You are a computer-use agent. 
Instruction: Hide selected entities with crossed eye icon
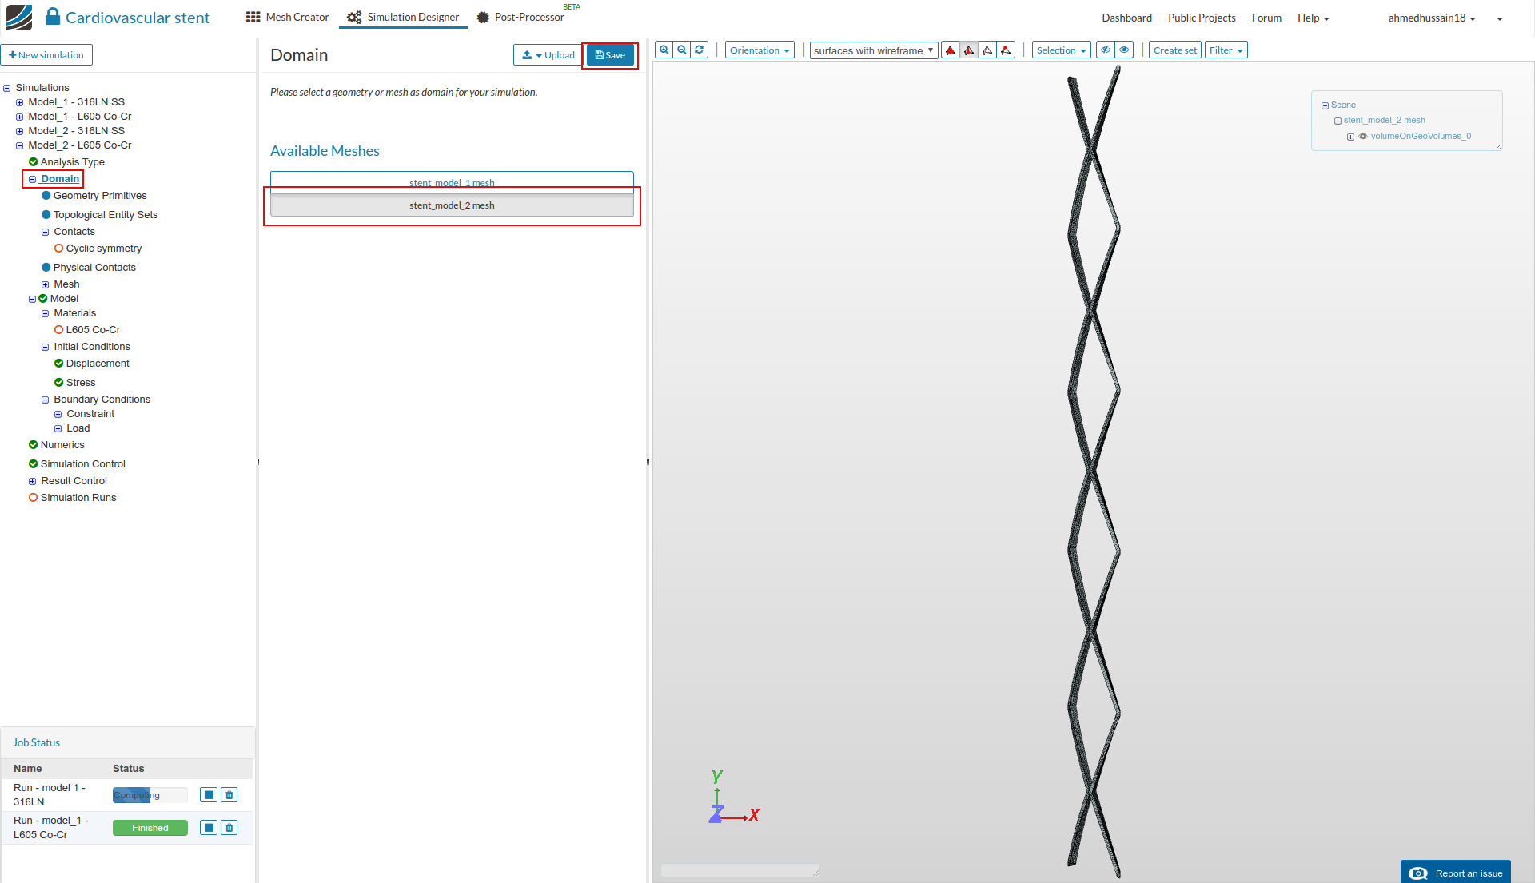[1106, 50]
